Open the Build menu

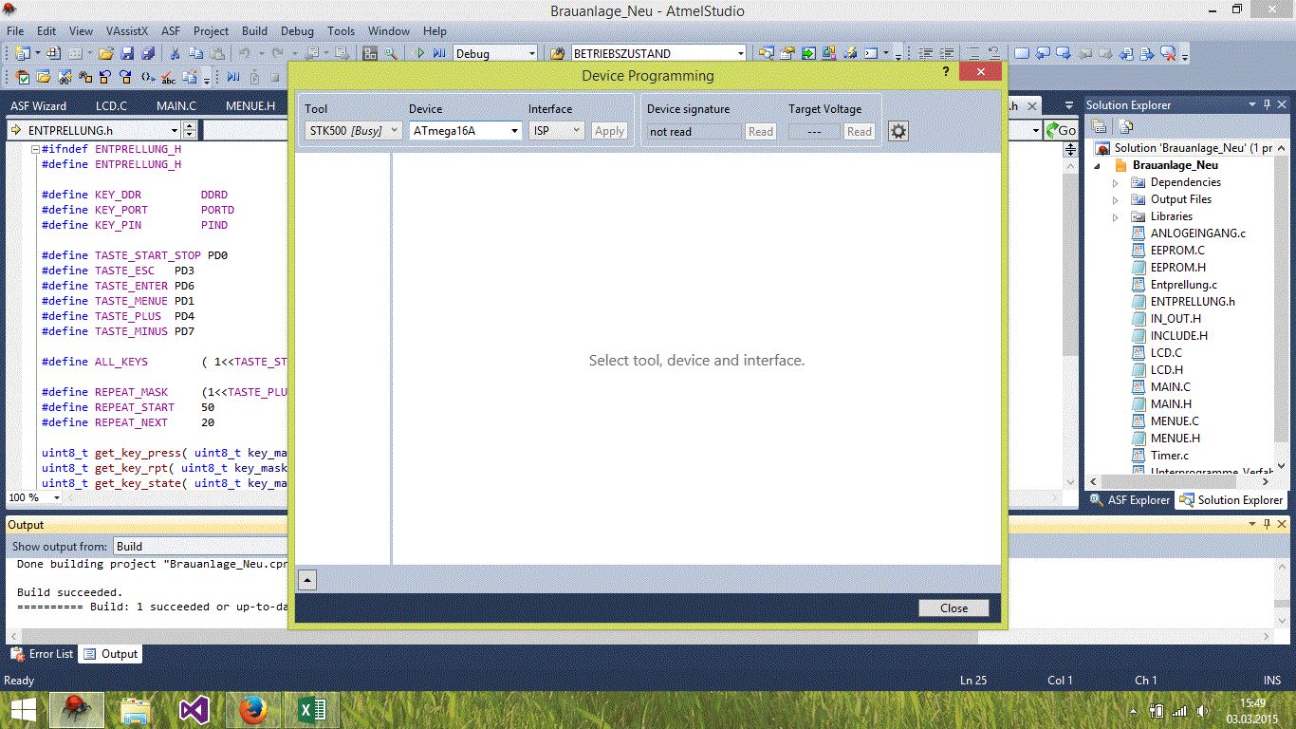(x=254, y=30)
